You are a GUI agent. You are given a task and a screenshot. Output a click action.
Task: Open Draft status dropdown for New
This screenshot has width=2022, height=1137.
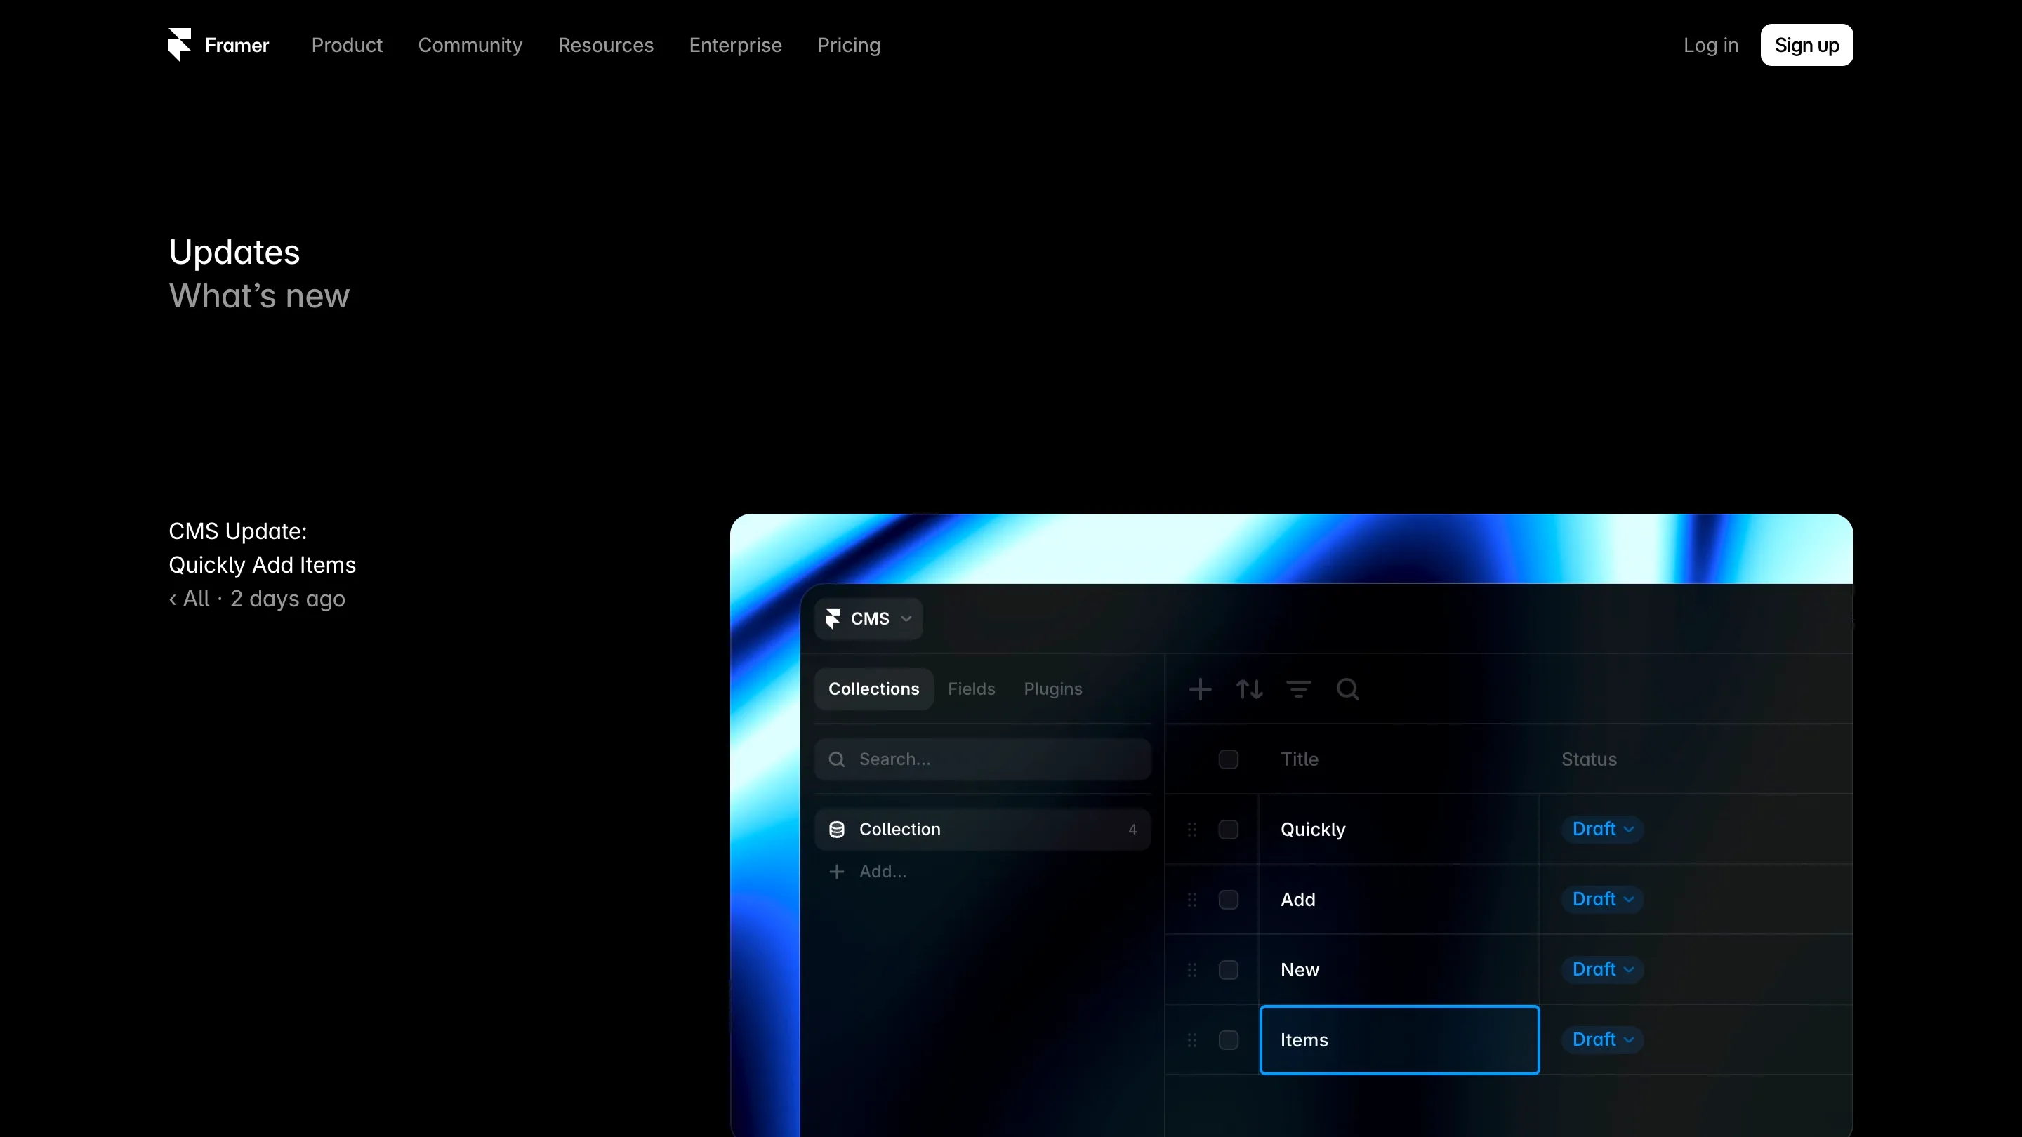(1602, 970)
